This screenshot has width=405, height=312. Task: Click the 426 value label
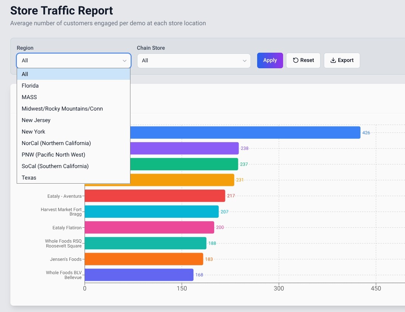[x=366, y=133]
